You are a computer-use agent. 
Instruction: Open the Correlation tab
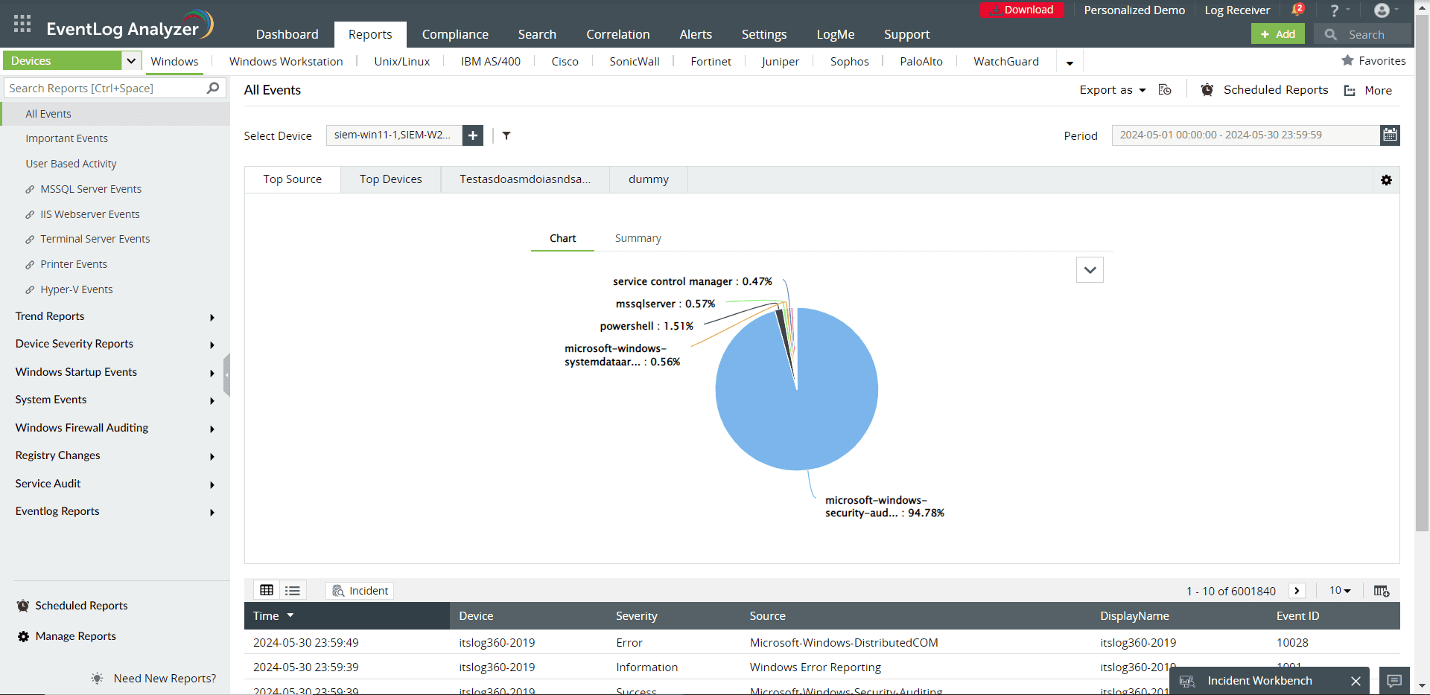click(x=617, y=34)
